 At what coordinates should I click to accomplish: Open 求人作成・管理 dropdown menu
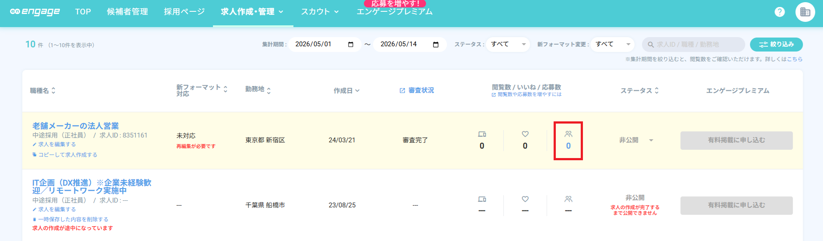point(252,12)
